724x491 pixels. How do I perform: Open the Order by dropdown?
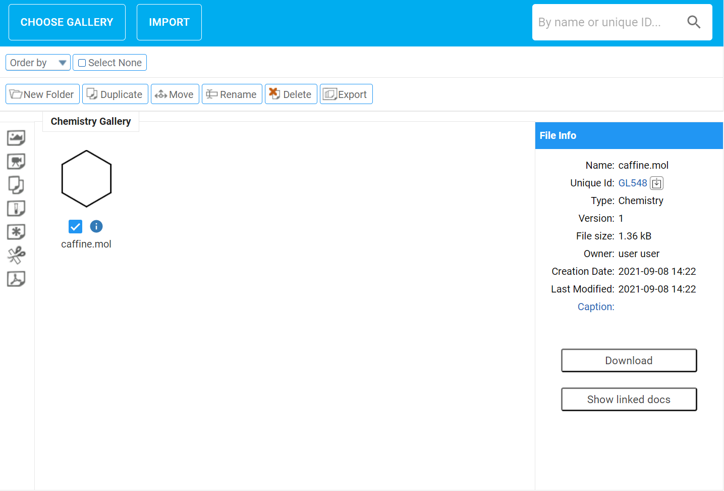pos(38,63)
